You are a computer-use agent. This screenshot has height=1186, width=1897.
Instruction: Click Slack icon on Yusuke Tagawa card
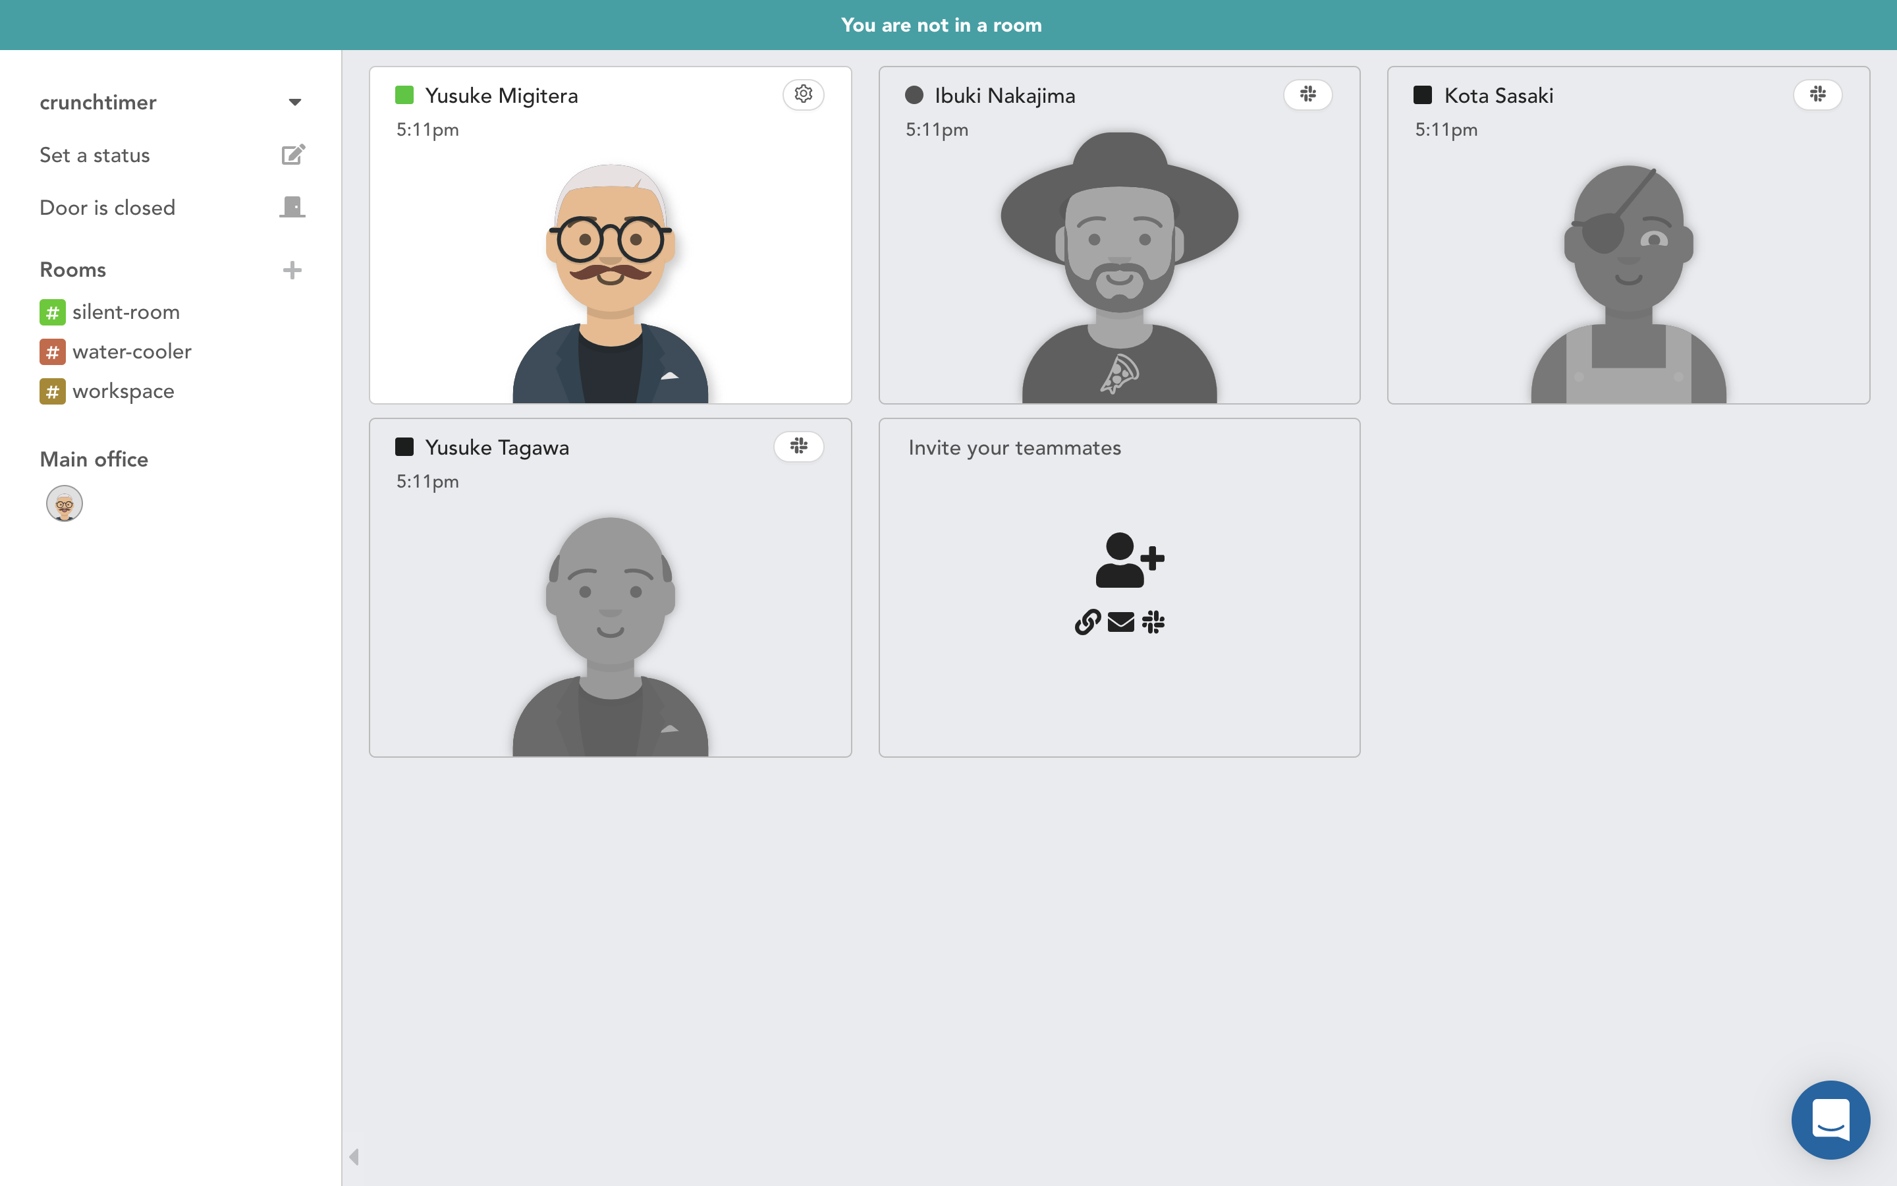click(x=798, y=446)
